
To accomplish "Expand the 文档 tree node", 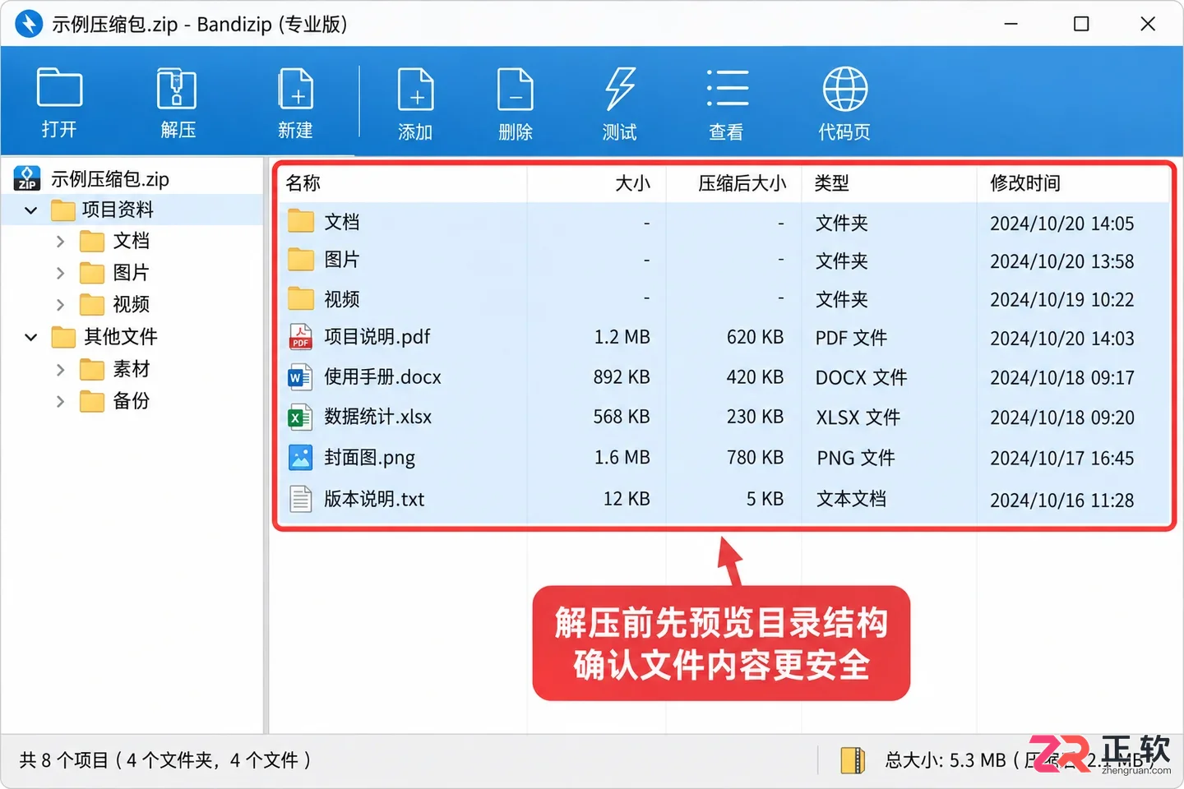I will coord(60,242).
